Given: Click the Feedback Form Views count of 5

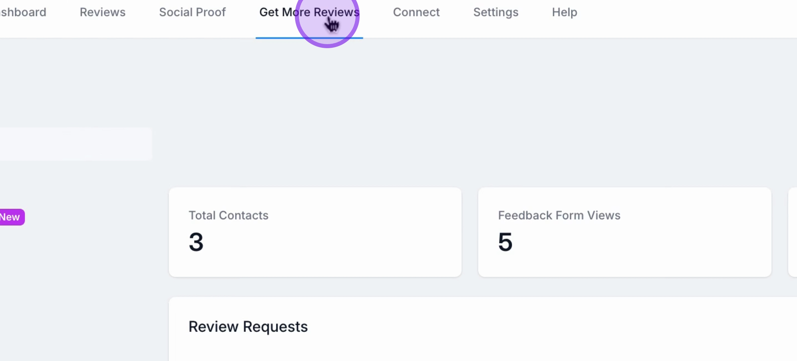Looking at the screenshot, I should pyautogui.click(x=505, y=242).
